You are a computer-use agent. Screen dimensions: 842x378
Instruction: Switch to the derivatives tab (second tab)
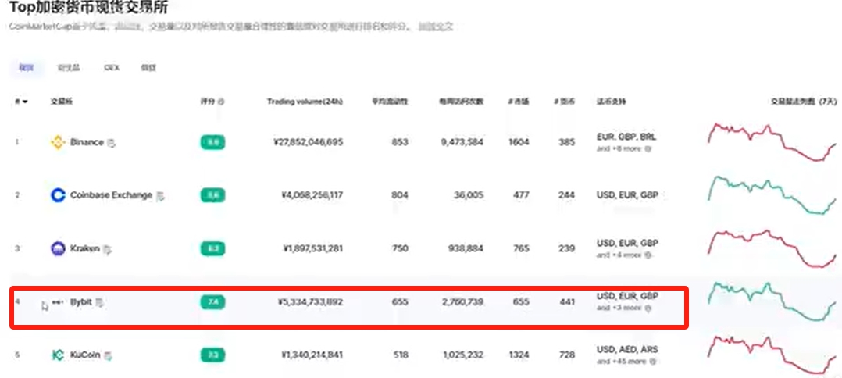pos(69,68)
